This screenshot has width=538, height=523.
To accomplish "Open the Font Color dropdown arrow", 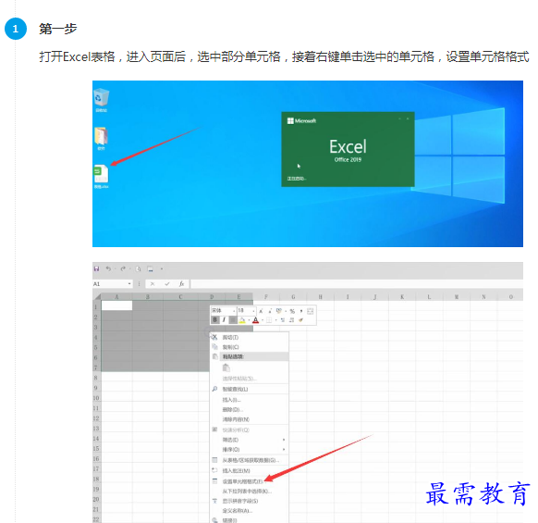I will (x=263, y=320).
